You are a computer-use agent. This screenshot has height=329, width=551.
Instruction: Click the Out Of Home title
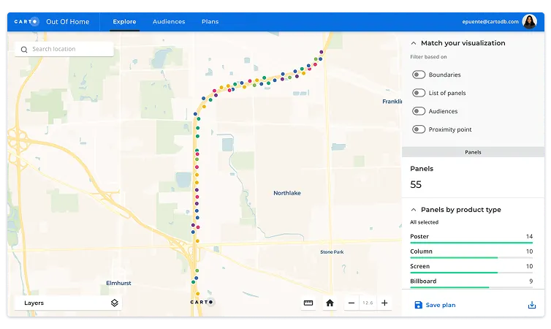[x=68, y=21]
